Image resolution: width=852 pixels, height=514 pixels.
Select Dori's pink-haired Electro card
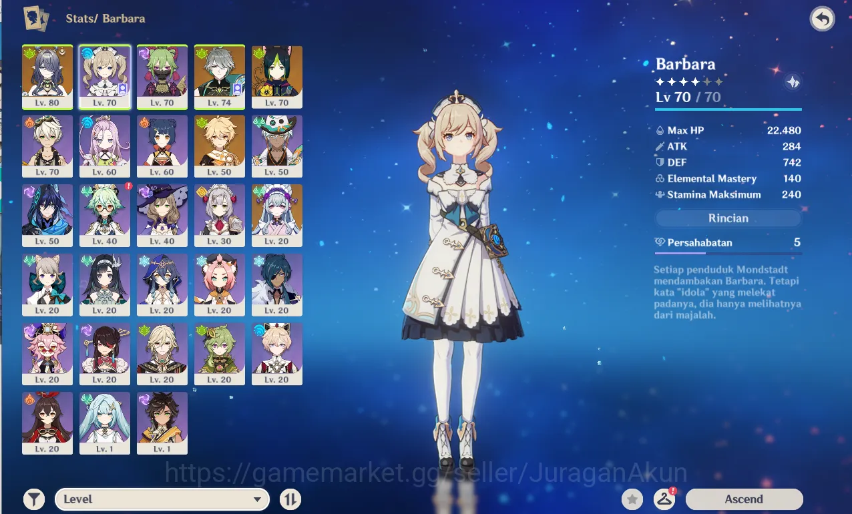47,354
